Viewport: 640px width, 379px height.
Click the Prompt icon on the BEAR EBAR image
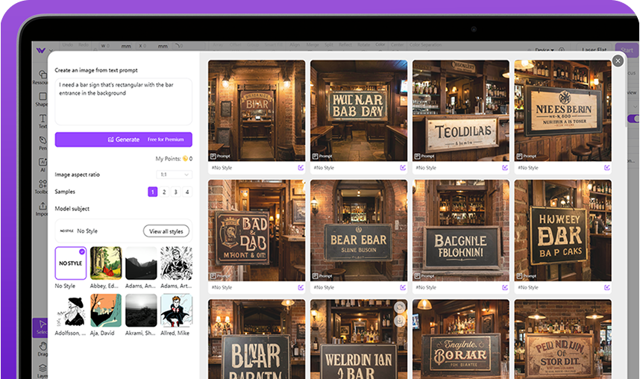click(x=315, y=276)
